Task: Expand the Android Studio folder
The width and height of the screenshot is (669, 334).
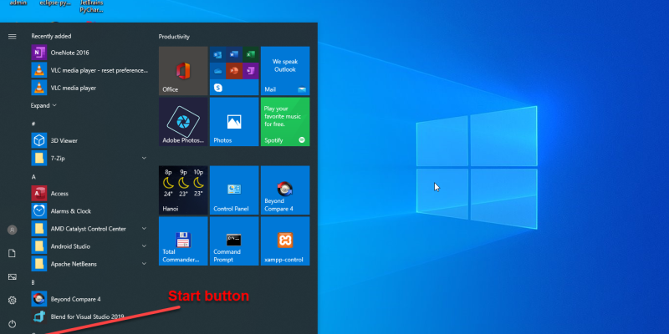Action: pyautogui.click(x=144, y=246)
